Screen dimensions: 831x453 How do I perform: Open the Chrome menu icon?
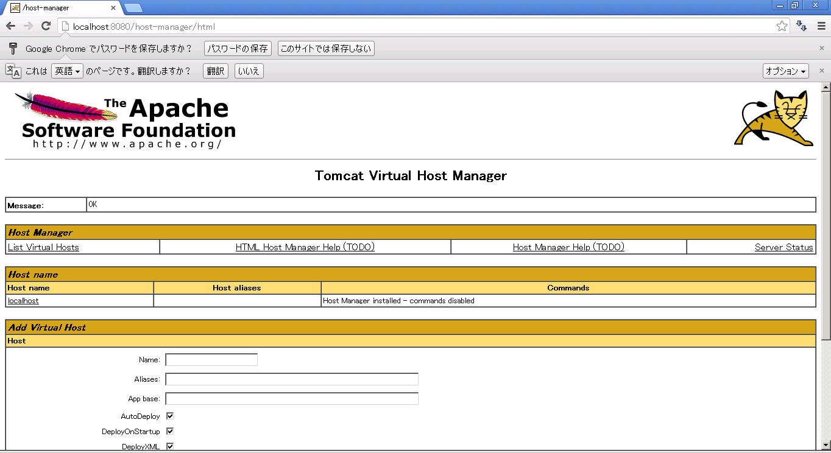coord(820,26)
